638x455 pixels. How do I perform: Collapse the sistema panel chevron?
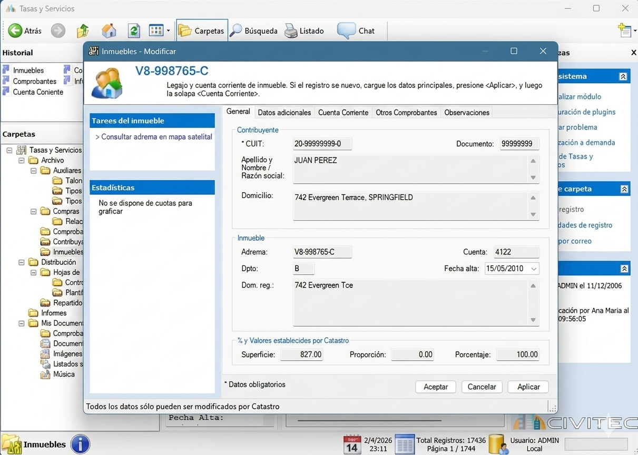pyautogui.click(x=623, y=76)
